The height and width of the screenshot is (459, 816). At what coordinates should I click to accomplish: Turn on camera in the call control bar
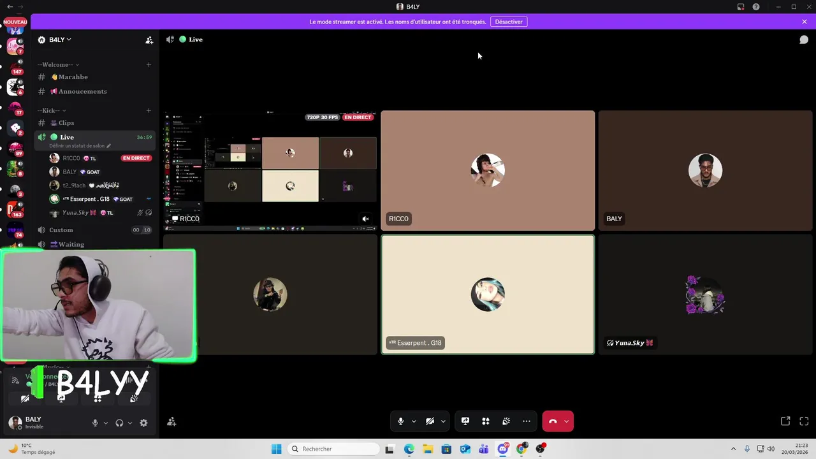click(430, 421)
